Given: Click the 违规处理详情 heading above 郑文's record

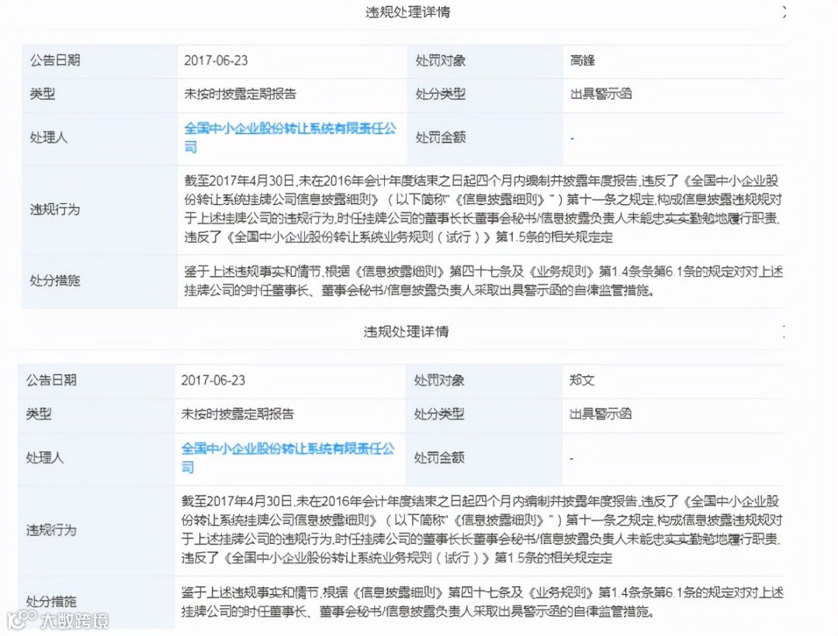Looking at the screenshot, I should [406, 332].
